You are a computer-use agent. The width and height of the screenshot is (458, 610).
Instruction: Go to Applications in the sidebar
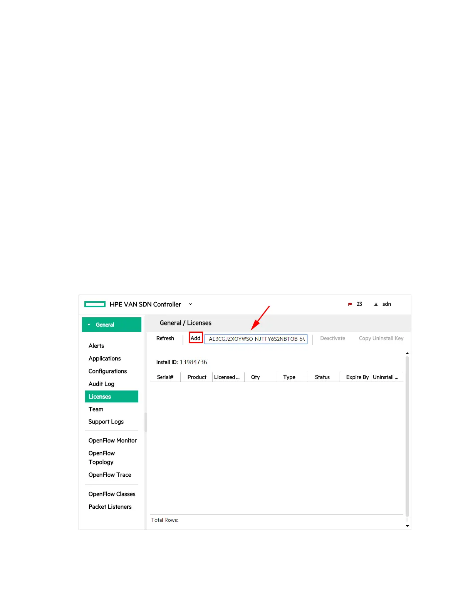[x=105, y=359]
